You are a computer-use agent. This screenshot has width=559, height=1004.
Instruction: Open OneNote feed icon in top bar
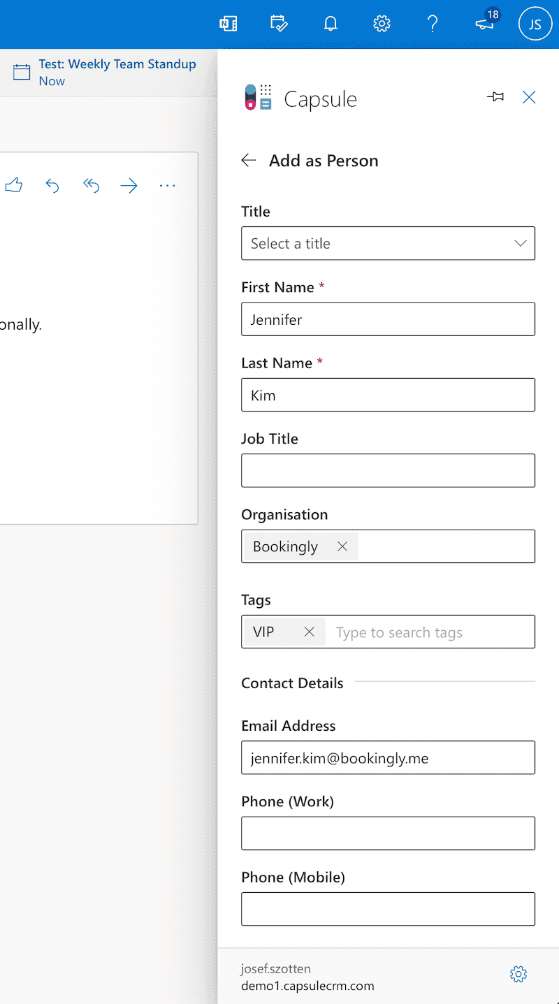[228, 24]
